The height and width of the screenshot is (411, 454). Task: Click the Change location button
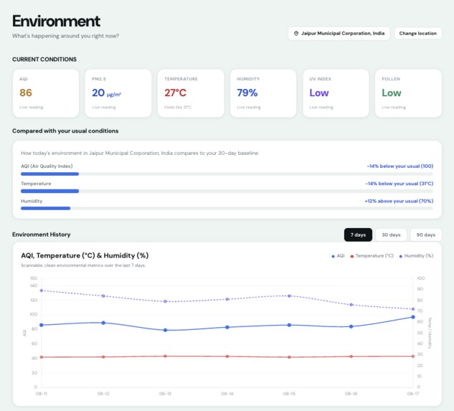tap(417, 34)
